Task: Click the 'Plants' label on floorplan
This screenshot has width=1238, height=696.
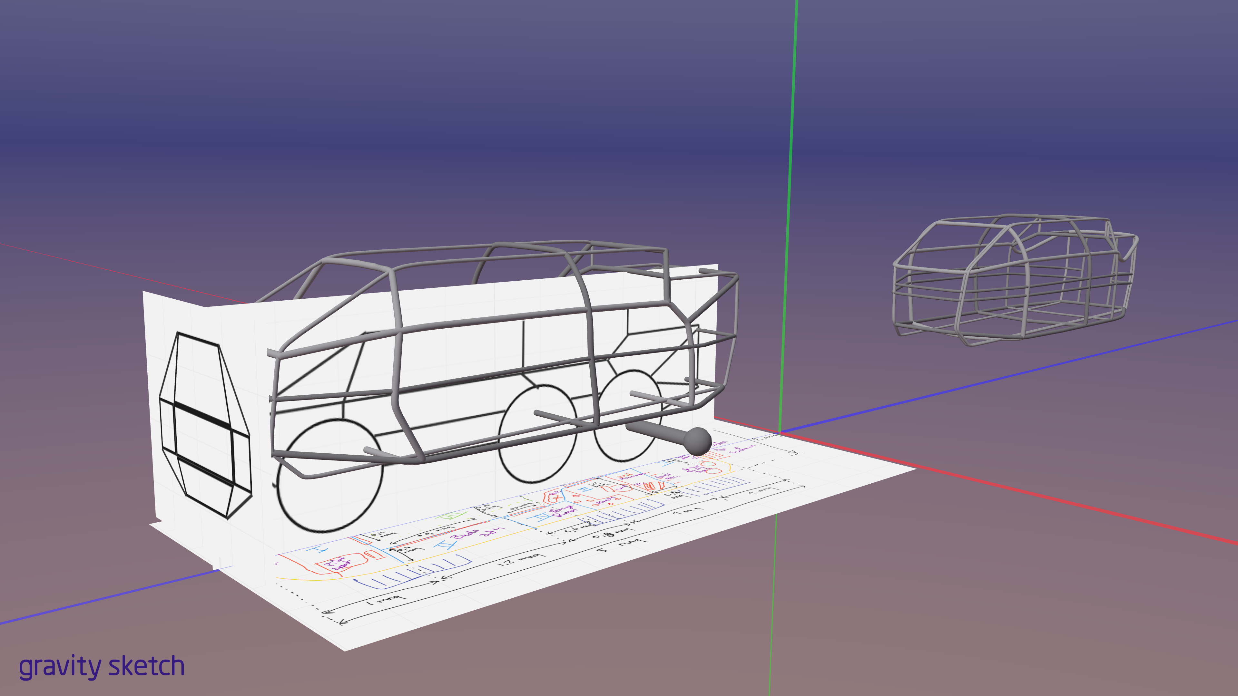Action: point(605,501)
